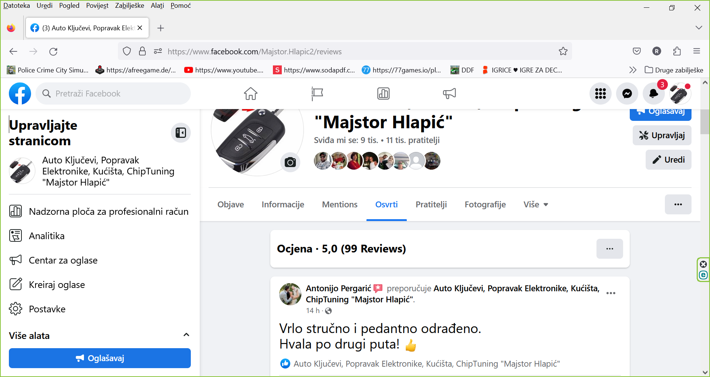
Task: Open Messenger chats
Action: pos(627,94)
